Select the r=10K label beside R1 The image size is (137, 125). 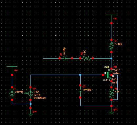[118, 44]
